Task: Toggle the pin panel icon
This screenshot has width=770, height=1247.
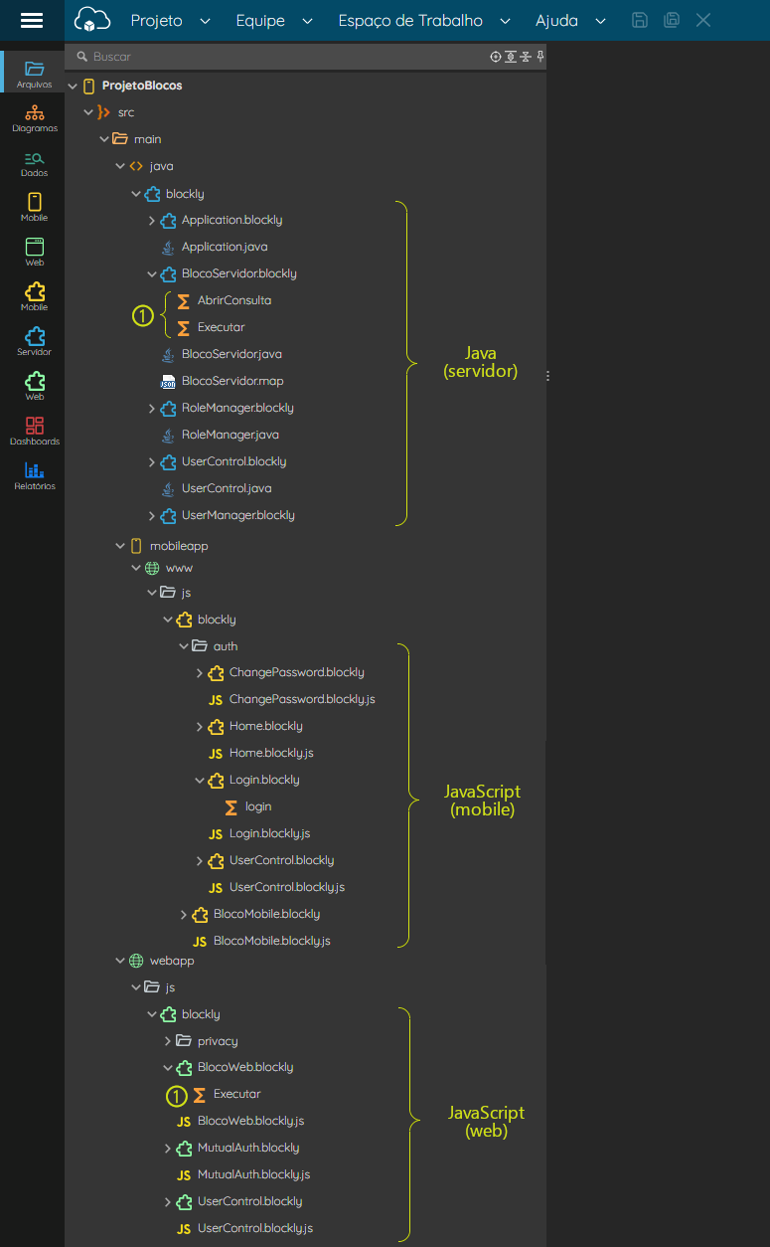Action: pyautogui.click(x=539, y=57)
